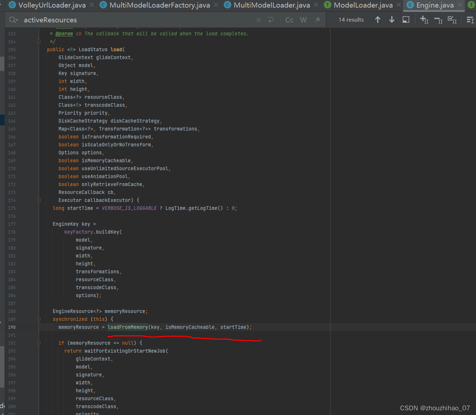The image size is (476, 415).
Task: Close the MultiModelLoaderFactory.java tab
Action: [x=216, y=5]
